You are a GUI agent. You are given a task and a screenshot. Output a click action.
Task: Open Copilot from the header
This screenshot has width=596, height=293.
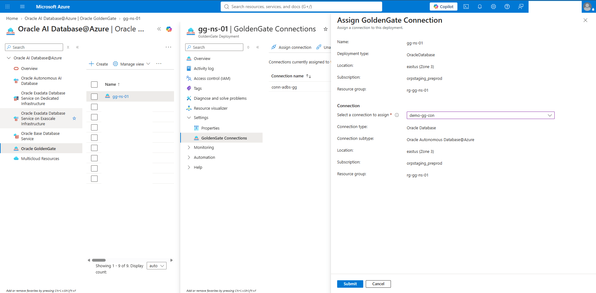pyautogui.click(x=443, y=7)
